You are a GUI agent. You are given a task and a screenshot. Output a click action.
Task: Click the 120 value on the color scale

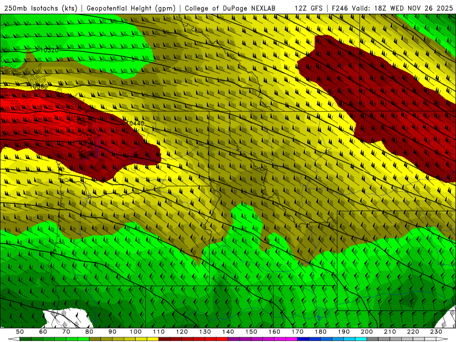(x=182, y=332)
